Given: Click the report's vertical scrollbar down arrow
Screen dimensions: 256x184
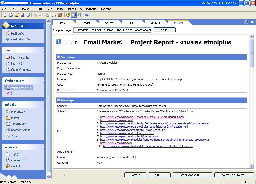Looking at the screenshot, I should [252, 166].
